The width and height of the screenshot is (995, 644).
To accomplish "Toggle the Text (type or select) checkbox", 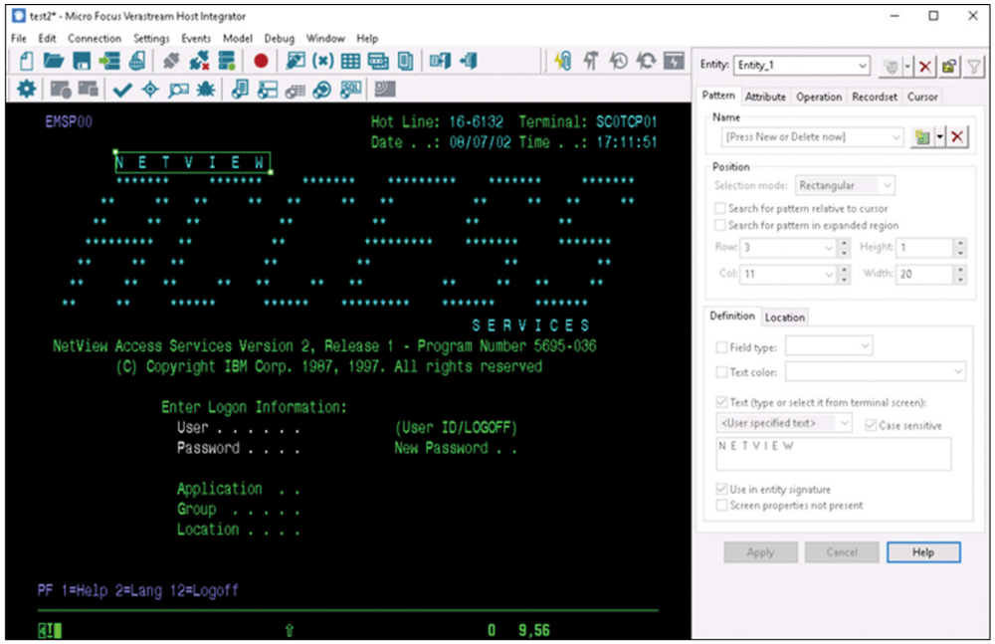I will (721, 402).
